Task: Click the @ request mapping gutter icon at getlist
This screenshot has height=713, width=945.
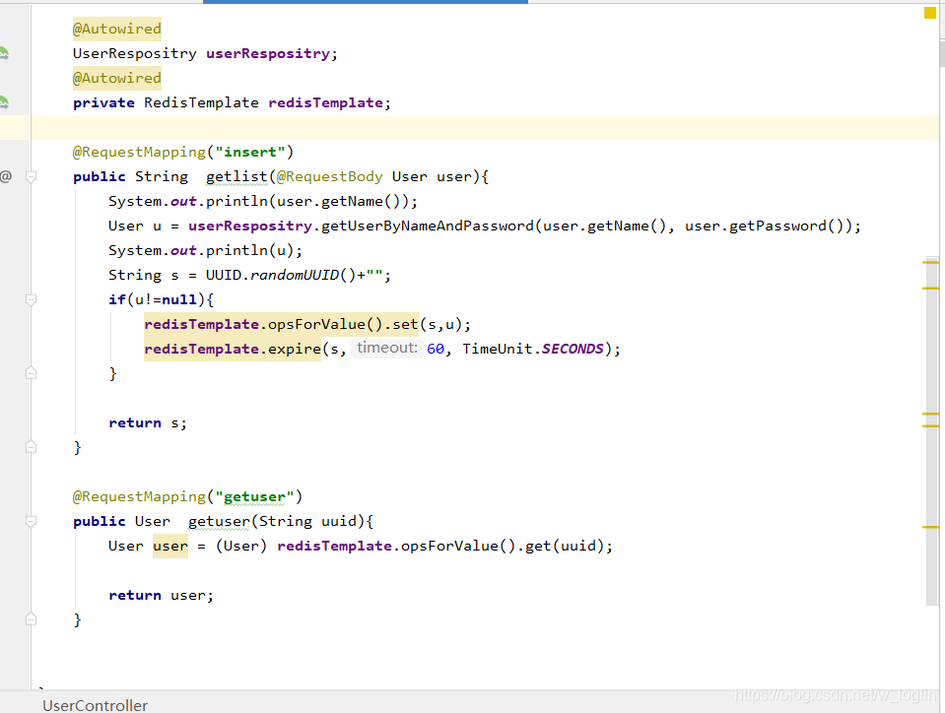Action: (x=6, y=176)
